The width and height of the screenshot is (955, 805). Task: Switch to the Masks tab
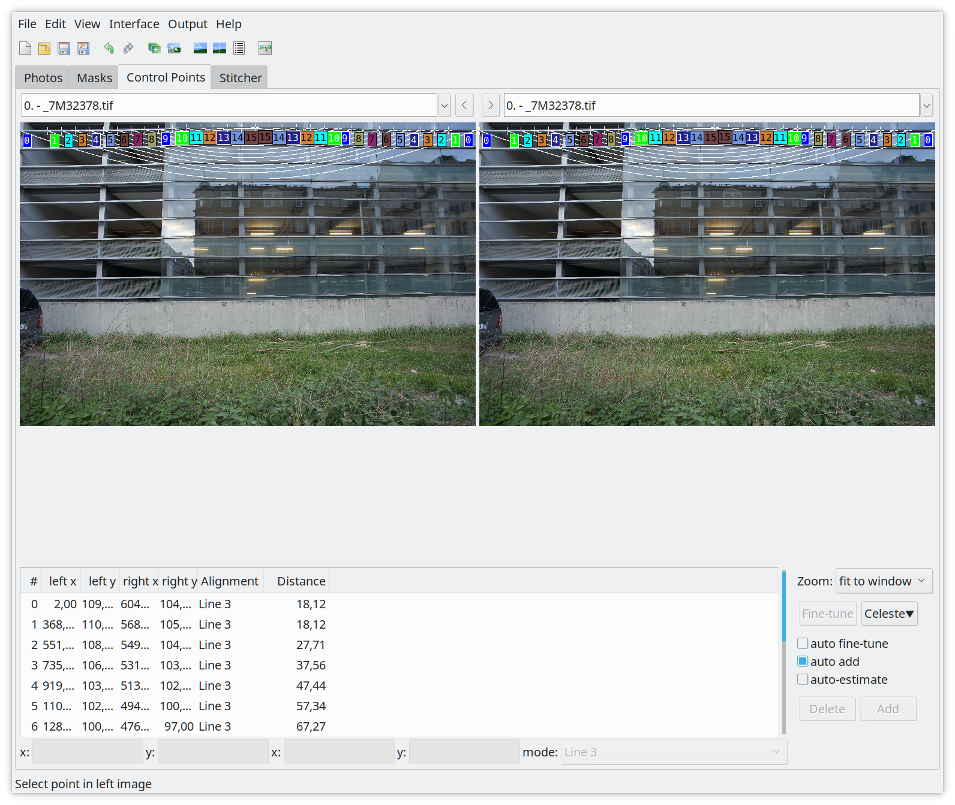coord(94,78)
